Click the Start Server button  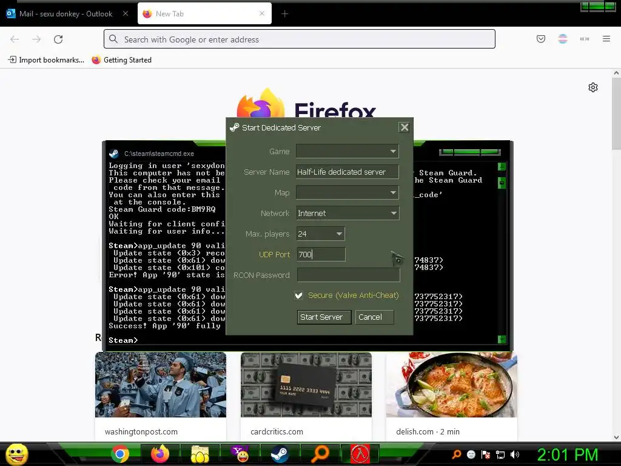point(324,317)
